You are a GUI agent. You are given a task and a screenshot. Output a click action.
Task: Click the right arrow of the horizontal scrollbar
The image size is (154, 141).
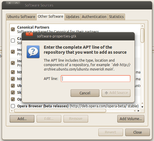tap(139, 111)
